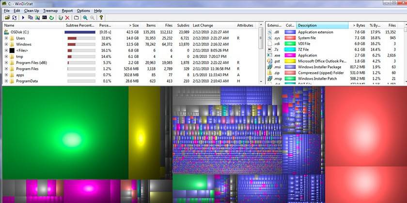
Task: Expand the Program Files (x86) node
Action: pyautogui.click(x=6, y=62)
